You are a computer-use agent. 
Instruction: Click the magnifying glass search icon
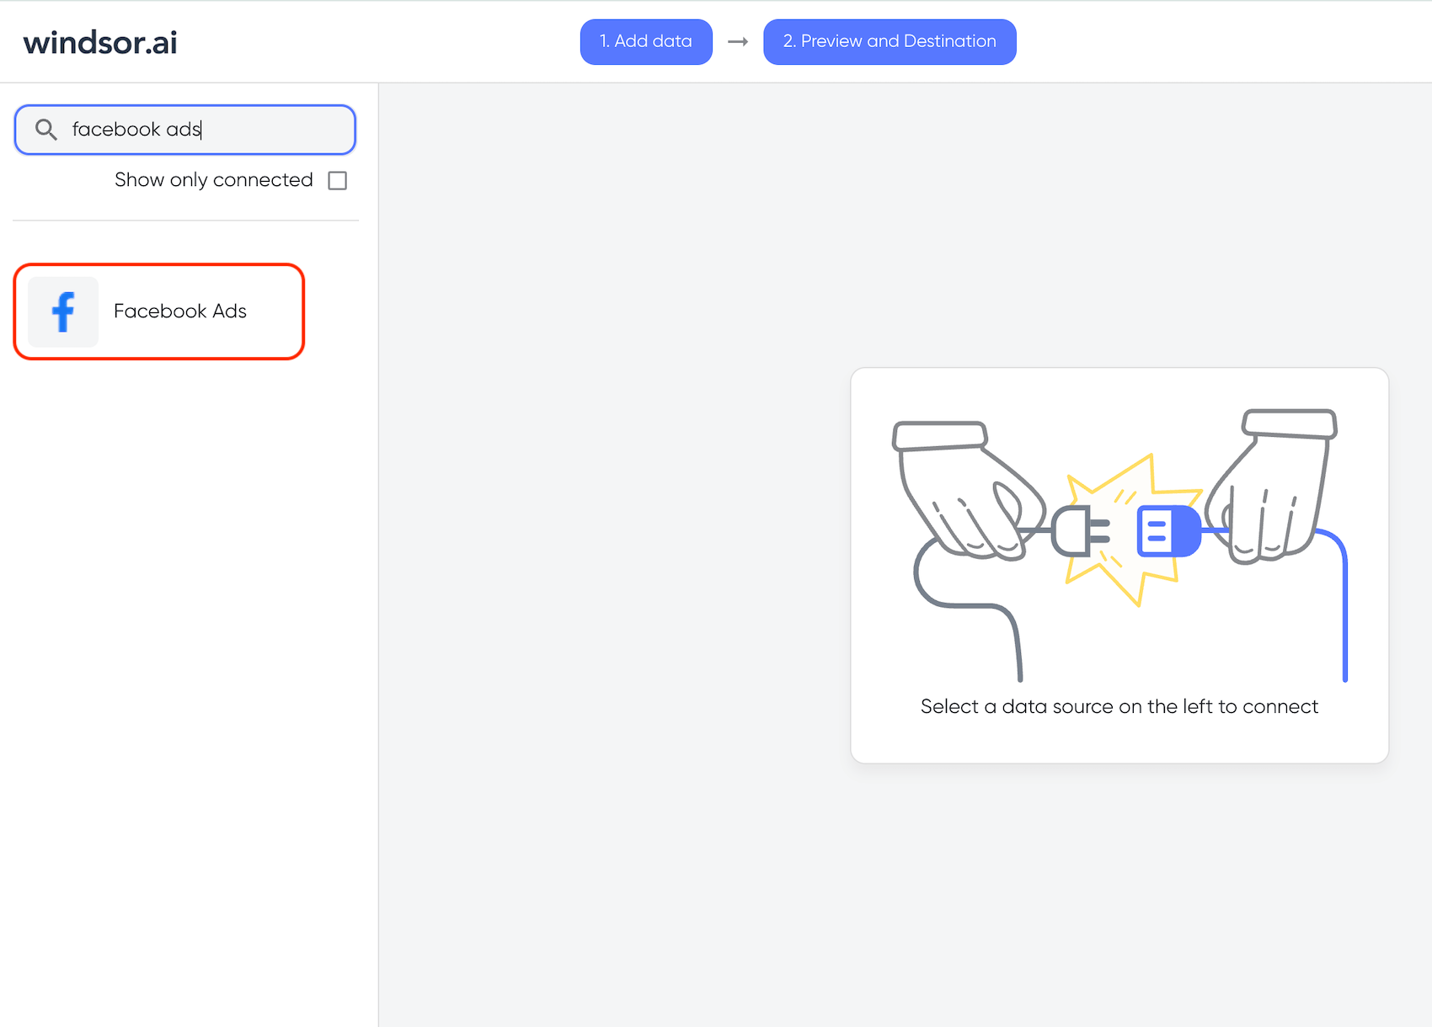point(45,130)
